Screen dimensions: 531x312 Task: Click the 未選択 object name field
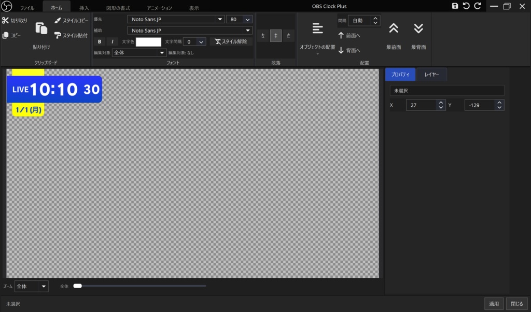(446, 91)
